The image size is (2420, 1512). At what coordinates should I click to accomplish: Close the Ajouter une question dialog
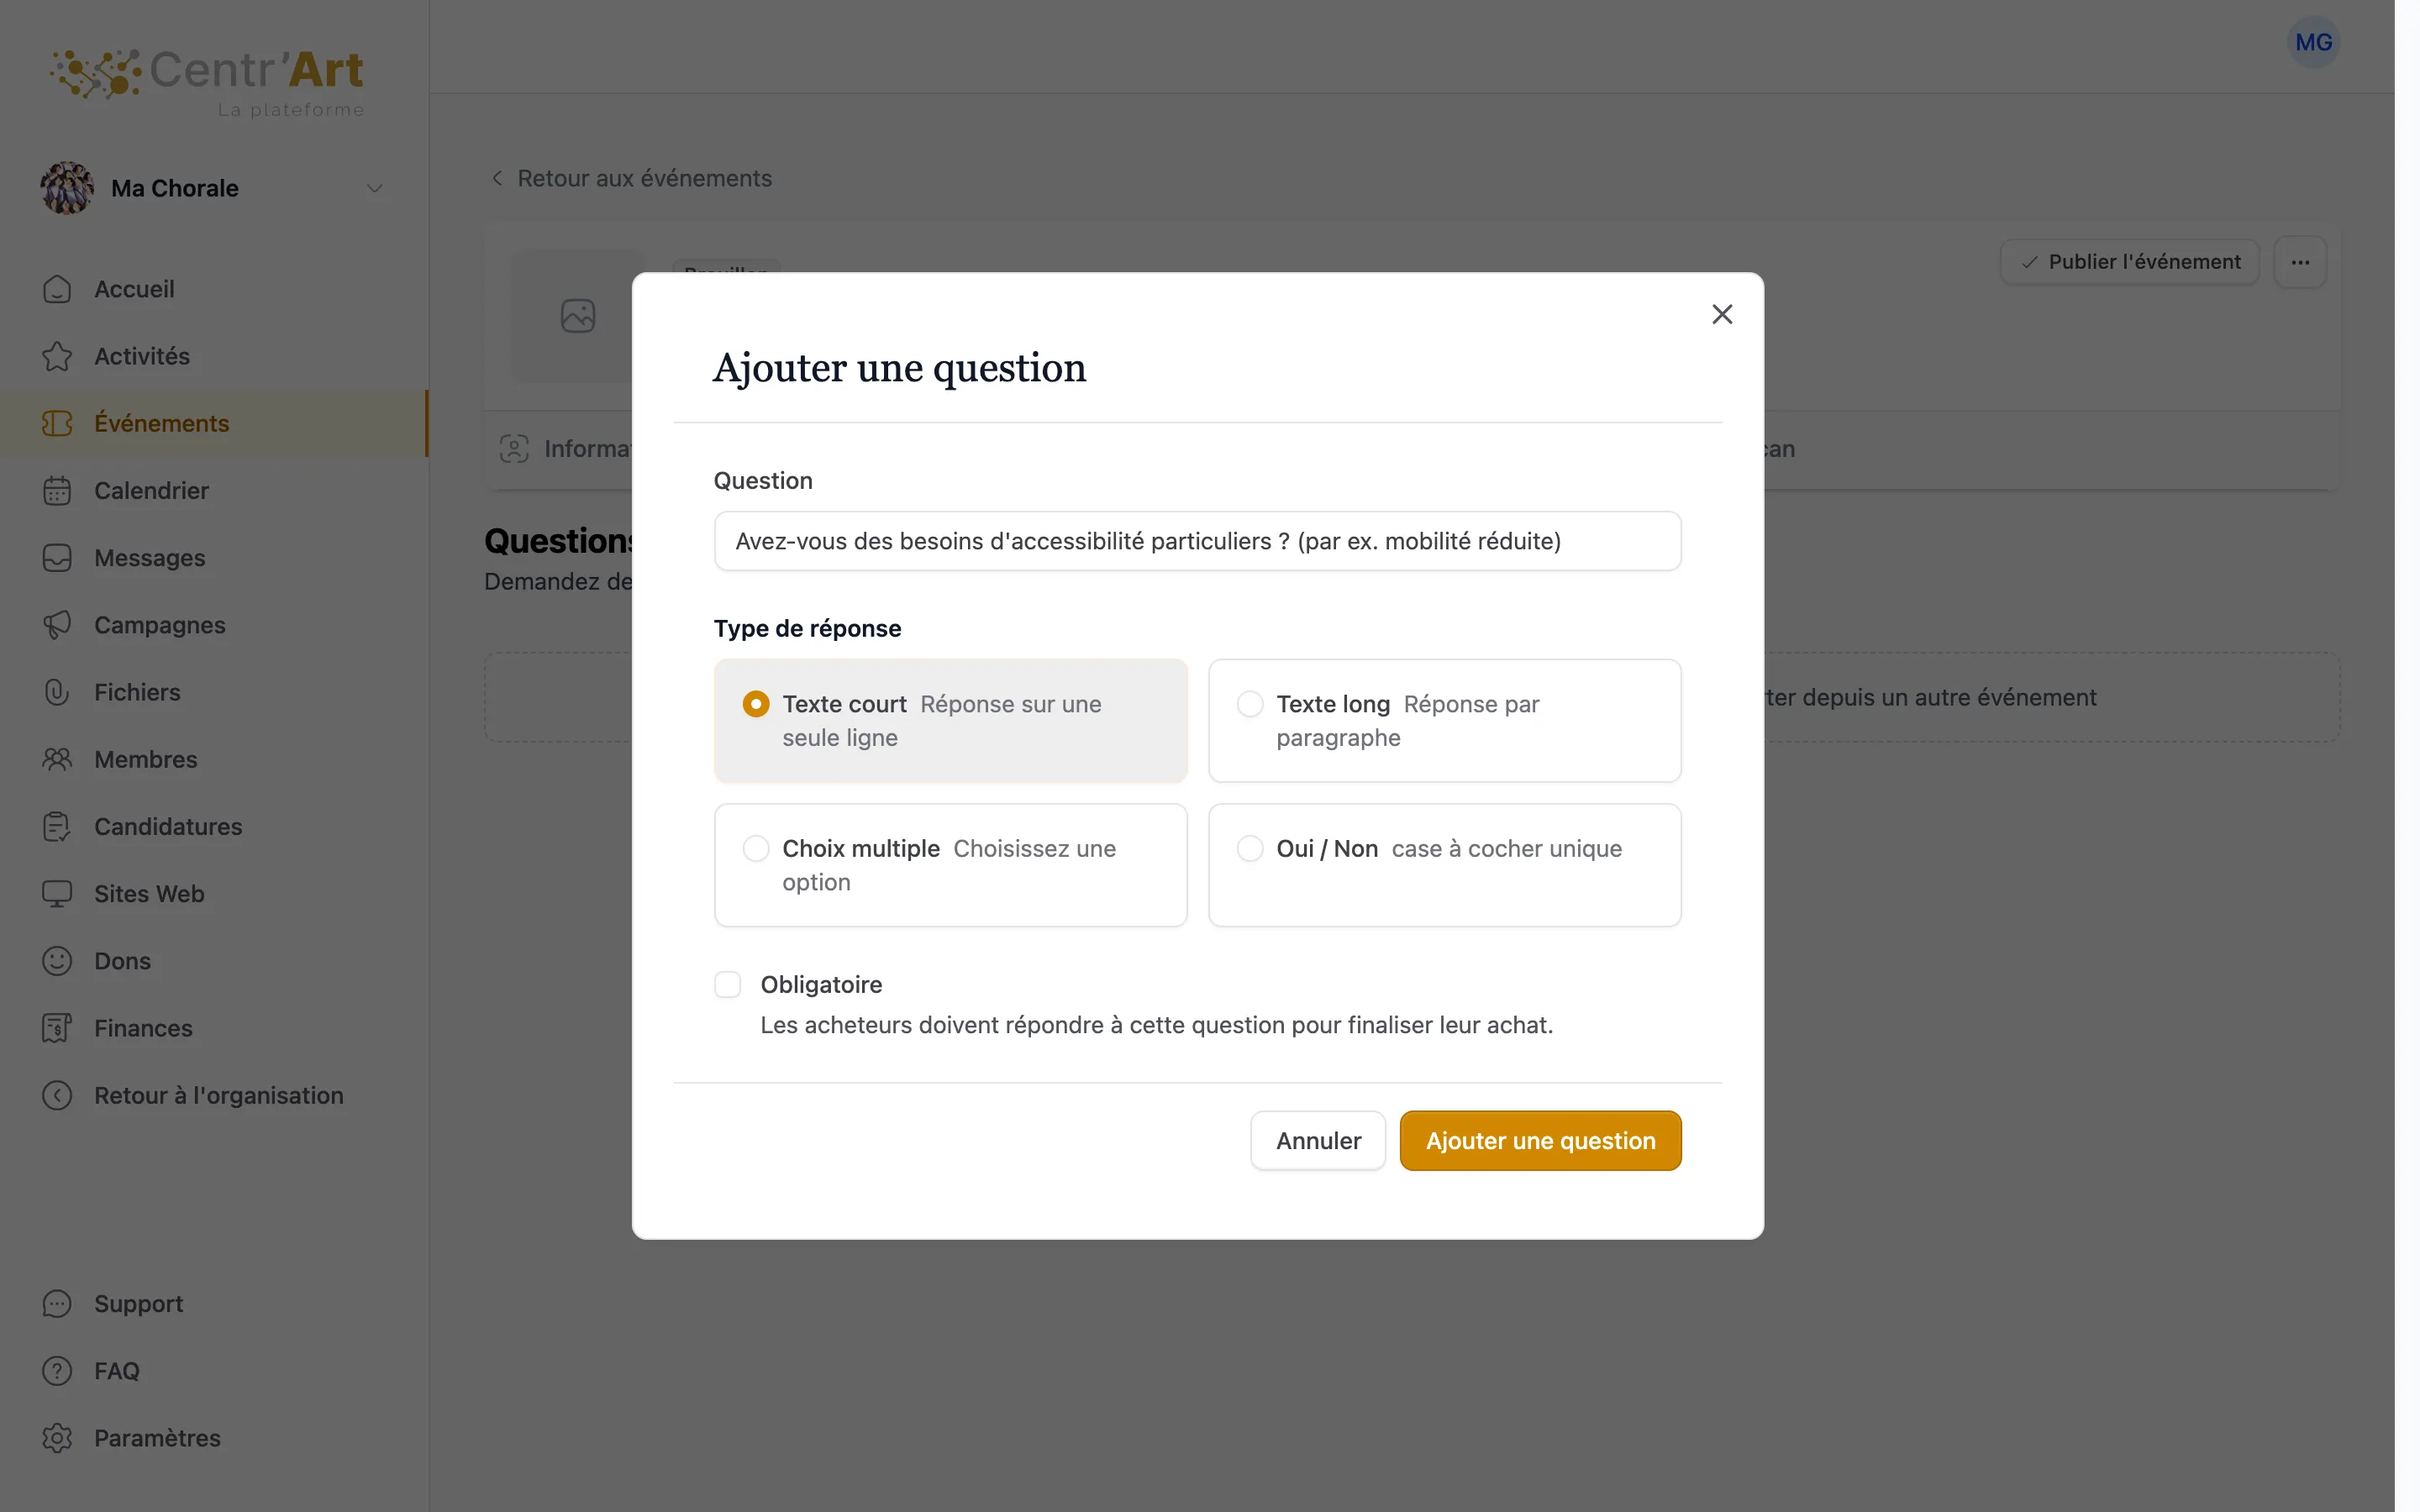point(1722,315)
